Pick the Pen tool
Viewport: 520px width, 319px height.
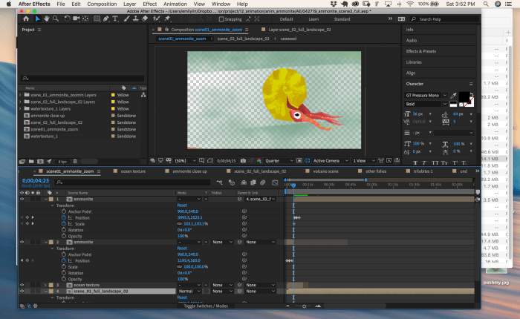tap(105, 19)
